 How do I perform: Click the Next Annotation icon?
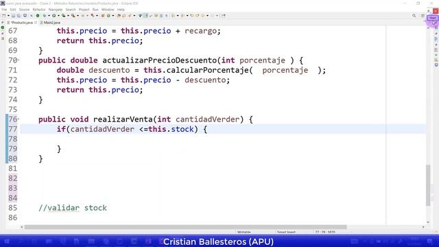173,16
